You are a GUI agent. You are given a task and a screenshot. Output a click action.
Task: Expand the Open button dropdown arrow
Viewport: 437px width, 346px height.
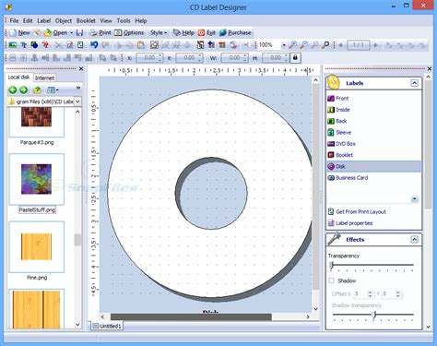point(71,32)
